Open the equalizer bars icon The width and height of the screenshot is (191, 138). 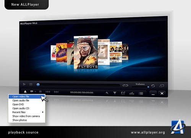coord(132,93)
